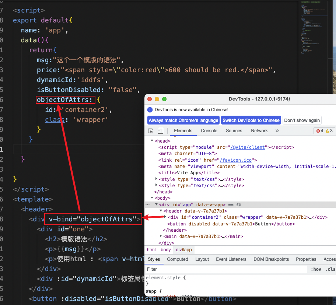Image resolution: width=336 pixels, height=305 pixels.
Task: Expand the main data-v-7a7a37b1 node
Action: [161, 236]
